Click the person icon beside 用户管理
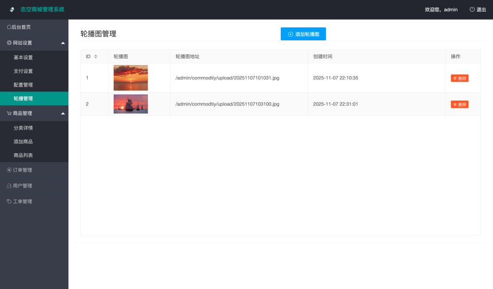Image resolution: width=493 pixels, height=289 pixels. click(x=9, y=186)
